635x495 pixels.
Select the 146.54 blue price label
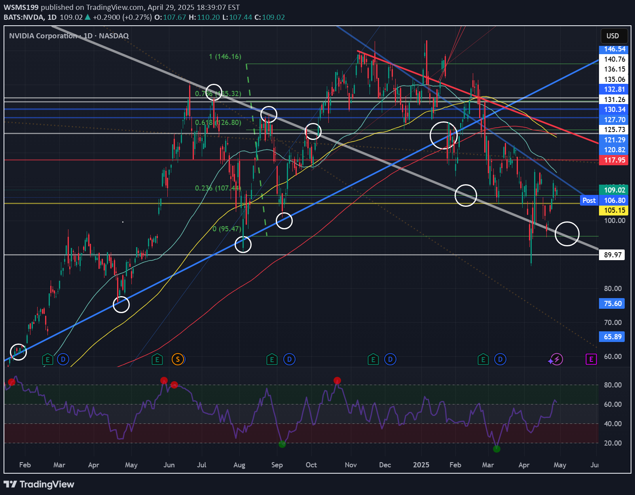(x=614, y=49)
